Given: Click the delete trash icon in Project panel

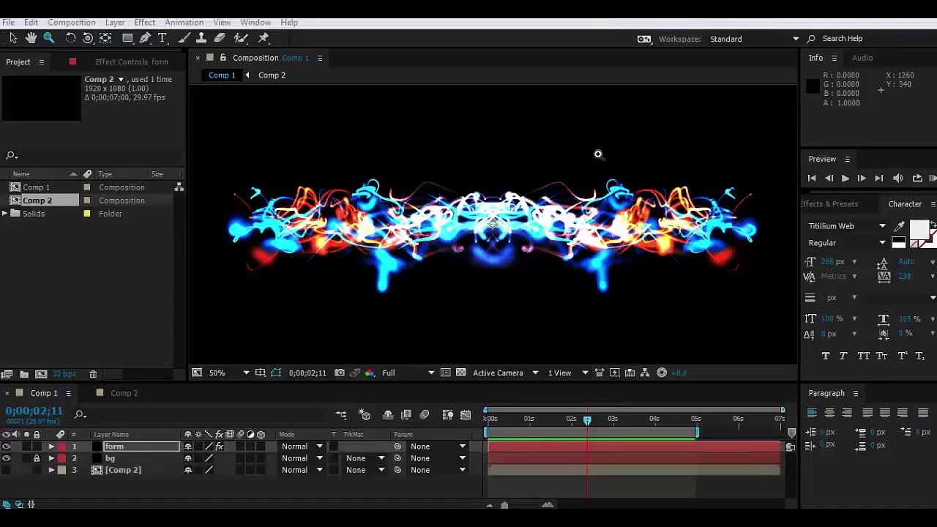Looking at the screenshot, I should click(x=93, y=374).
